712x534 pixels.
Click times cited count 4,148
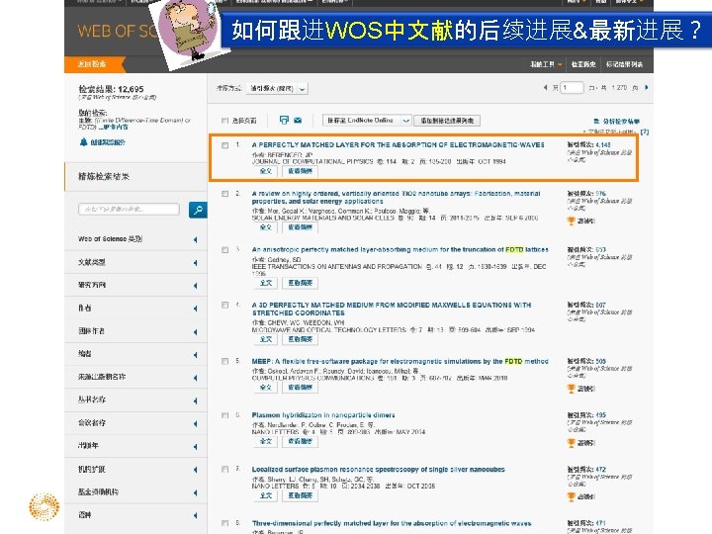[x=603, y=144]
